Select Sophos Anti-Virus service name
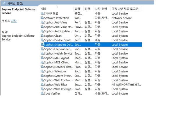Screen dimensions: 186x128 56,22
